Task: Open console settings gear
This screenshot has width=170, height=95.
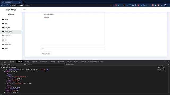Action: click(x=168, y=65)
